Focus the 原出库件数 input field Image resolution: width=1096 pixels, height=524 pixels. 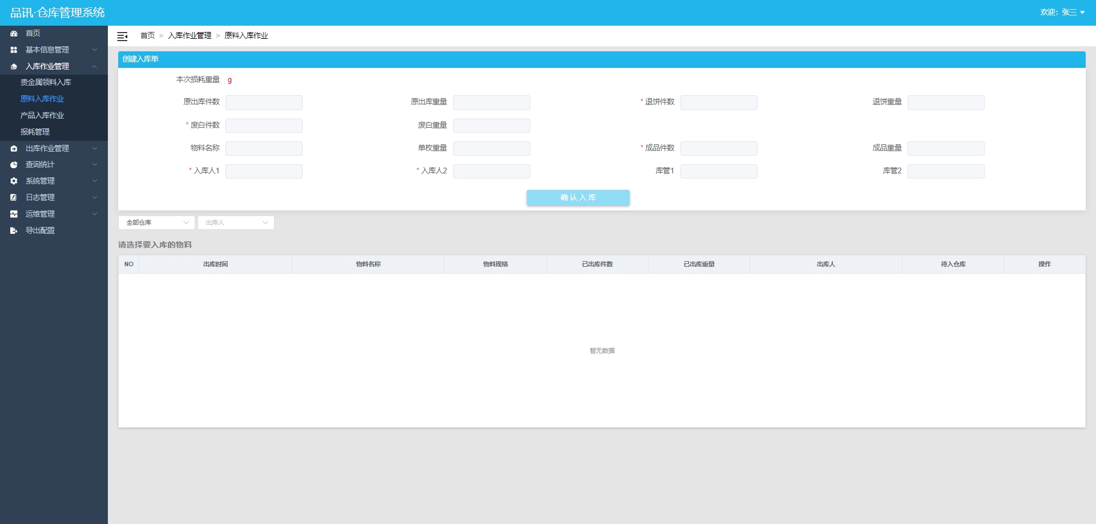[x=264, y=103]
